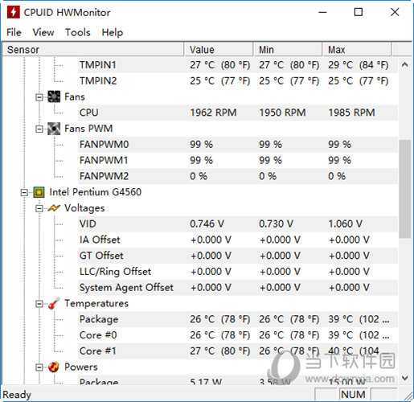Select the TMPIN2 row
The height and width of the screenshot is (402, 414).
click(238, 80)
